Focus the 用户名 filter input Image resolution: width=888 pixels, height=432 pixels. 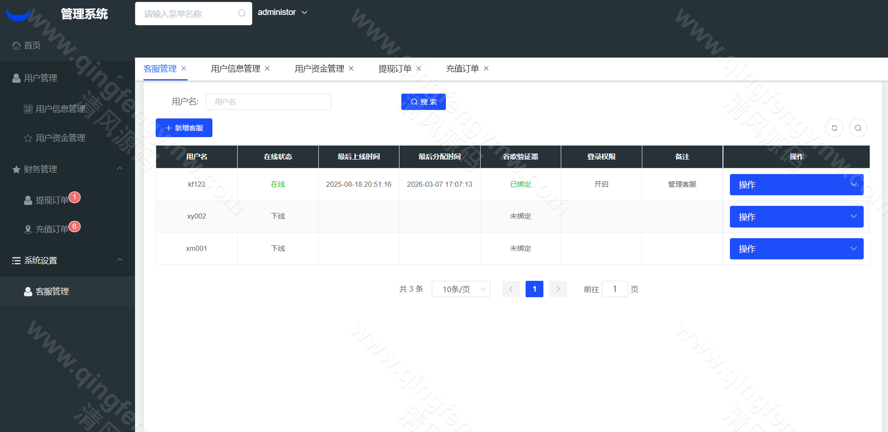[269, 102]
